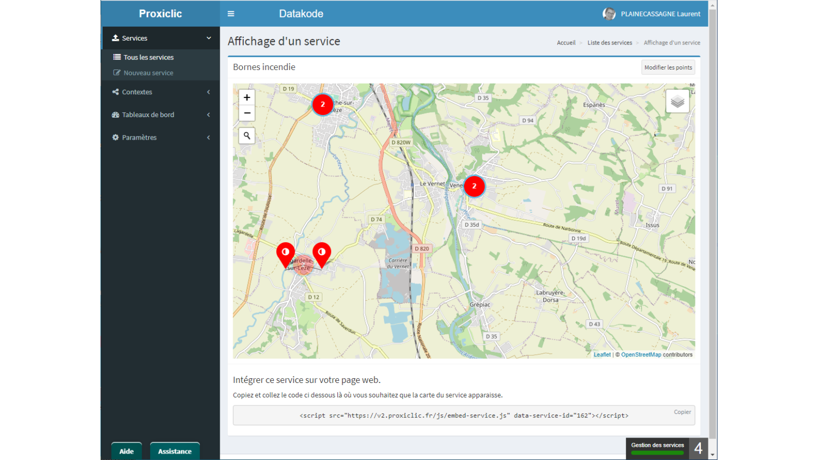
Task: Click the Intégrer ce service heading
Action: point(307,380)
